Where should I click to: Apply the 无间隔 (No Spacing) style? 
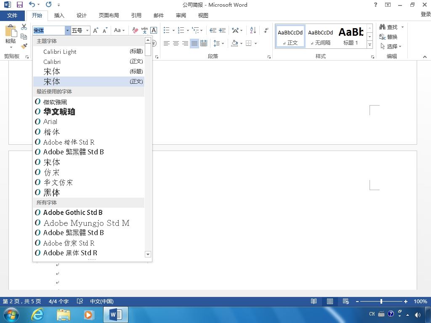click(x=320, y=37)
